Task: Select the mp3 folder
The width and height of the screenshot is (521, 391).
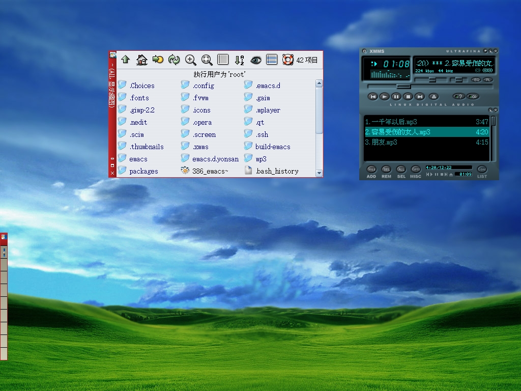Action: pyautogui.click(x=255, y=159)
